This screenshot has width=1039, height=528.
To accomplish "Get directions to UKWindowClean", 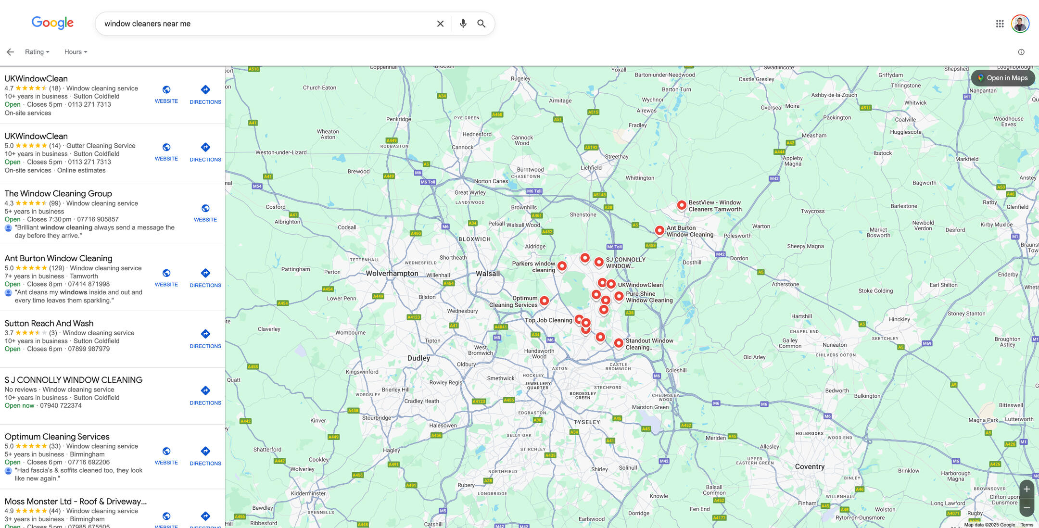I will click(x=205, y=94).
